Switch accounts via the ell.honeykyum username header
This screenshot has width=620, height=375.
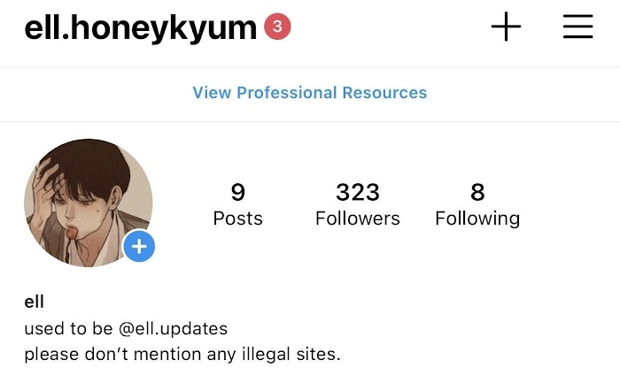click(x=140, y=27)
